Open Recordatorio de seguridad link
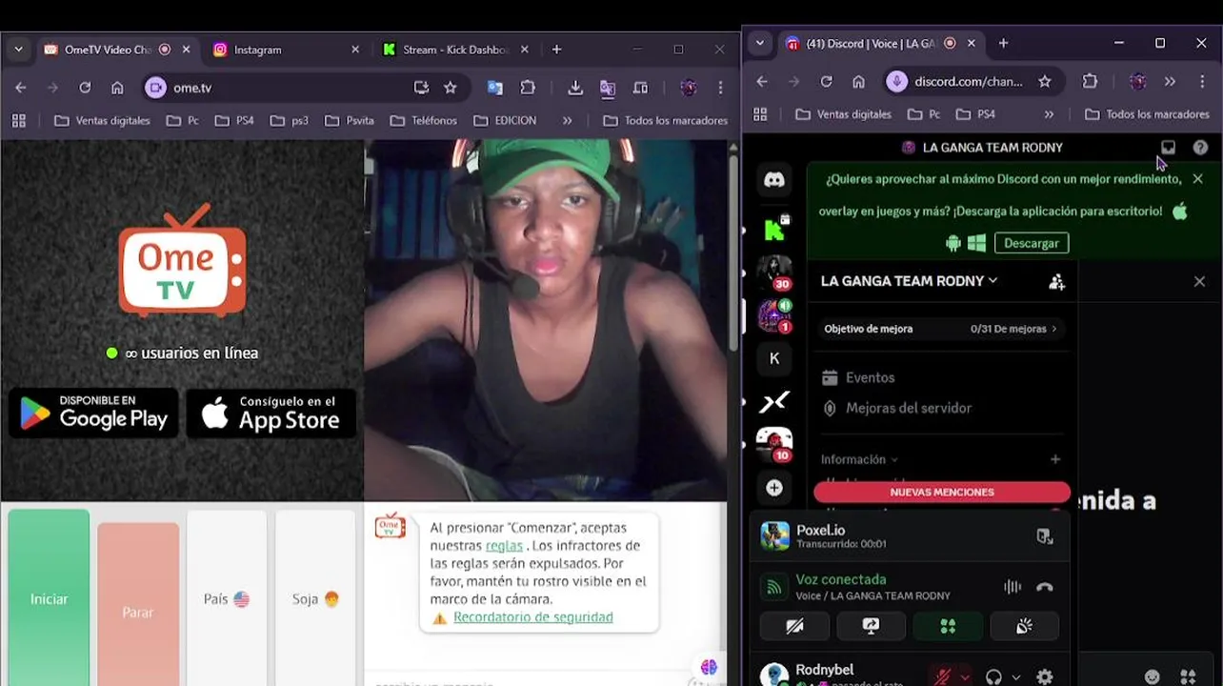The height and width of the screenshot is (686, 1223). 533,617
